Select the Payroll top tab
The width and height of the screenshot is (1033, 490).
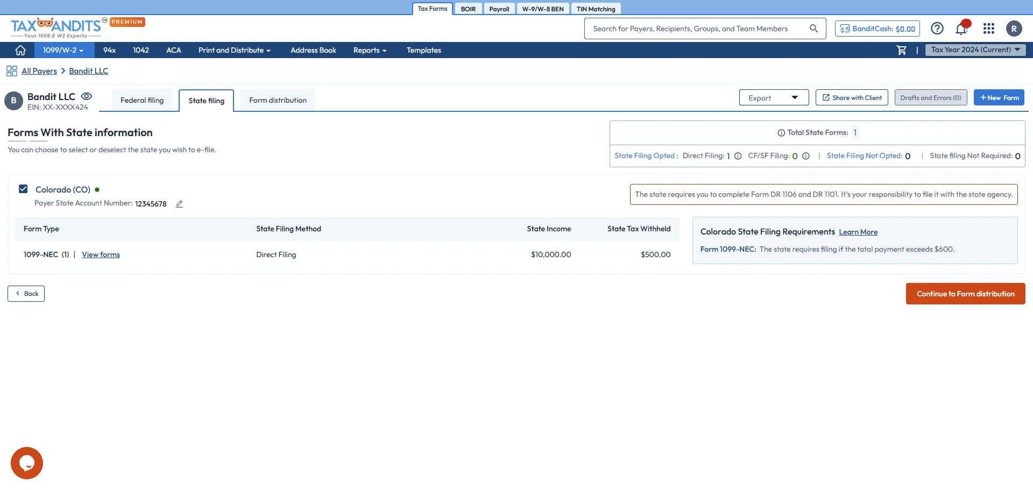tap(499, 9)
